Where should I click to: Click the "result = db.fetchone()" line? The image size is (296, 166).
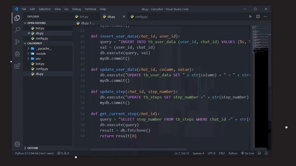tap(125, 130)
